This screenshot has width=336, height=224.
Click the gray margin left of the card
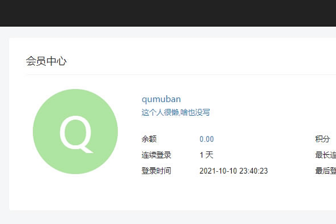tap(4, 124)
